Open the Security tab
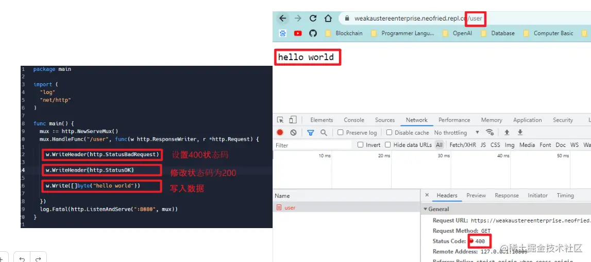591x262 pixels. [x=563, y=120]
